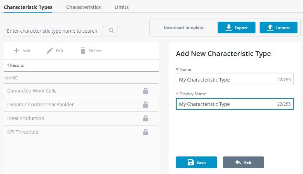This screenshot has width=303, height=174.
Task: Click Edit in the list toolbar
Action: pyautogui.click(x=55, y=51)
